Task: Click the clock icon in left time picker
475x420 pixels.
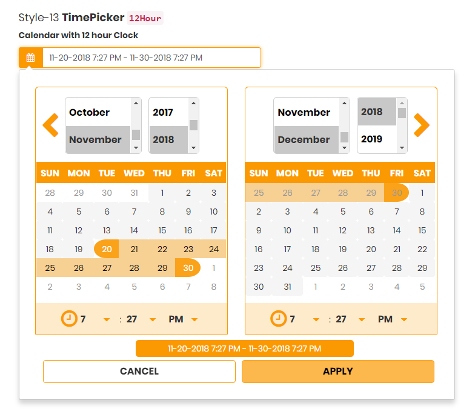Action: (x=69, y=319)
